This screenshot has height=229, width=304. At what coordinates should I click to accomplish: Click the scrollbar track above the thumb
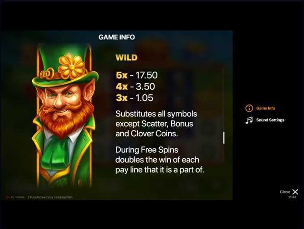pyautogui.click(x=224, y=100)
